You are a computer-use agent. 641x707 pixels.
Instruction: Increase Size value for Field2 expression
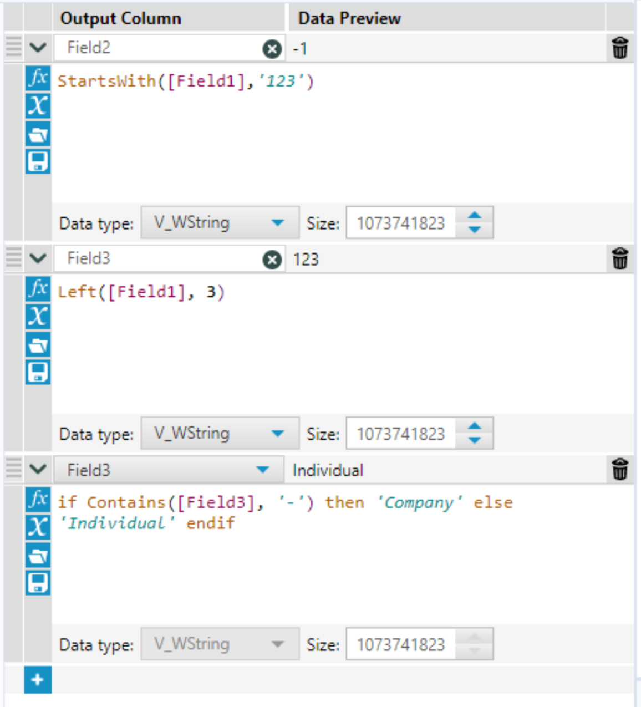pyautogui.click(x=475, y=216)
